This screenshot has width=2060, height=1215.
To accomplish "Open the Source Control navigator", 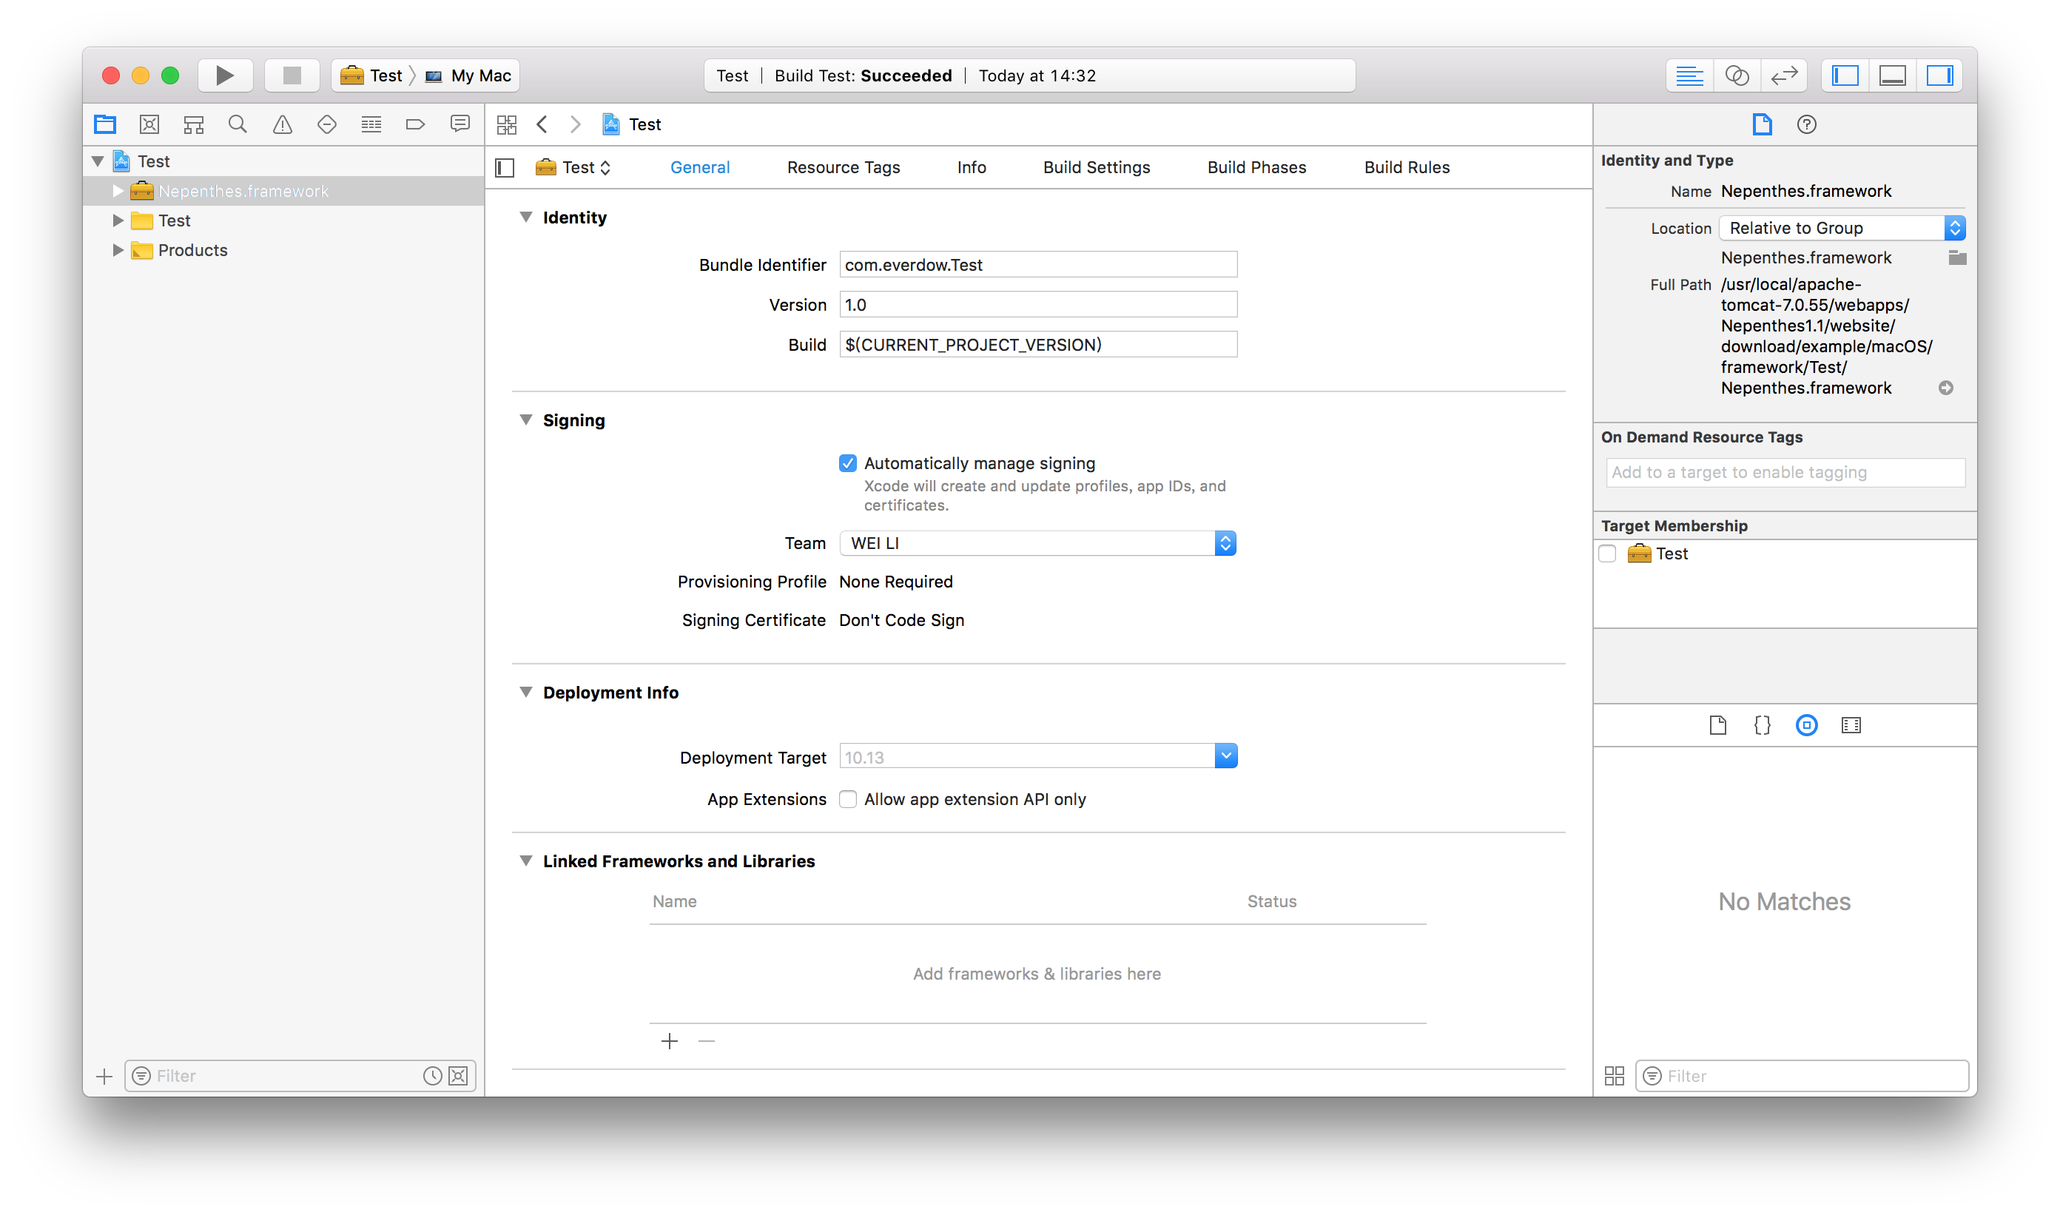I will (149, 124).
